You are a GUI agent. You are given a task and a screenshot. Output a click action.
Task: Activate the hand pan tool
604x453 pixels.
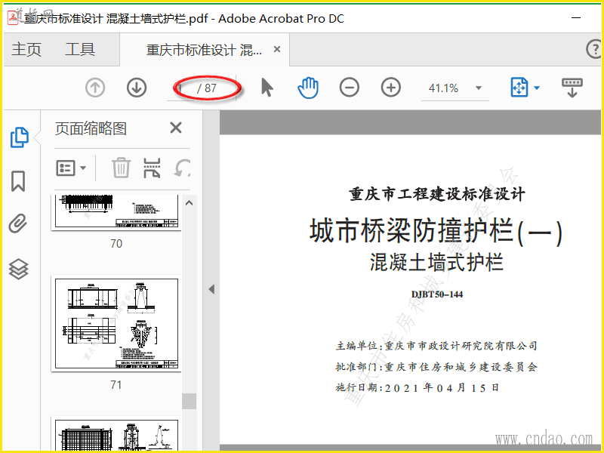[308, 88]
